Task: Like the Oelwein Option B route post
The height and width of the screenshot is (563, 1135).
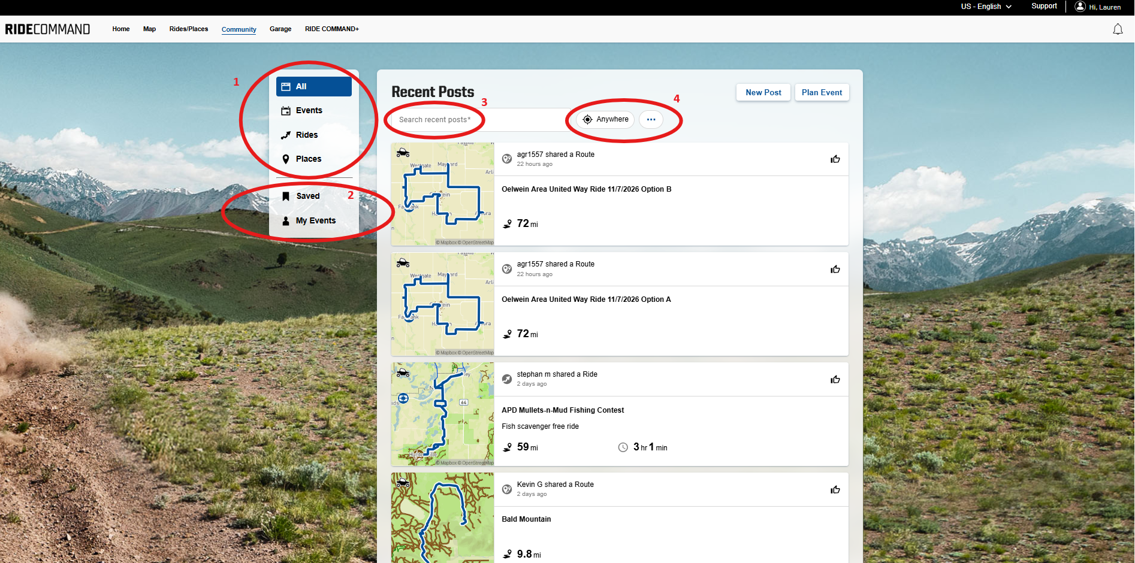Action: [x=835, y=159]
